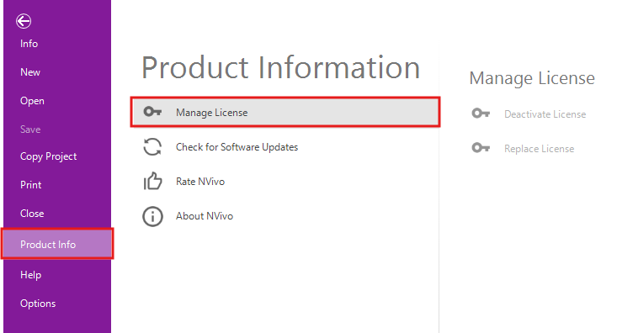Screen dimensions: 633x333
Task: Click the Manage License key icon
Action: pyautogui.click(x=152, y=112)
